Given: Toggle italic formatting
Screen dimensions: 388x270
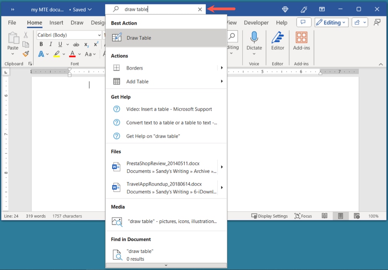Looking at the screenshot, I should 51,44.
